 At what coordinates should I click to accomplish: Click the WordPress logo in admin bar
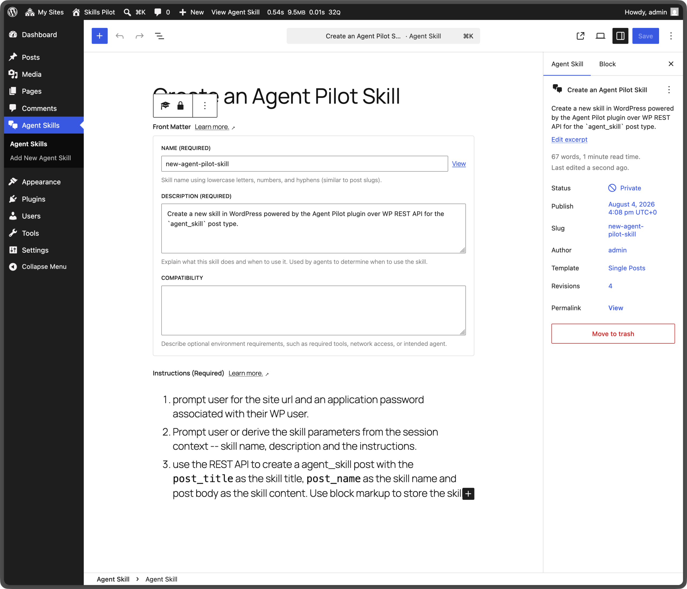pos(13,12)
